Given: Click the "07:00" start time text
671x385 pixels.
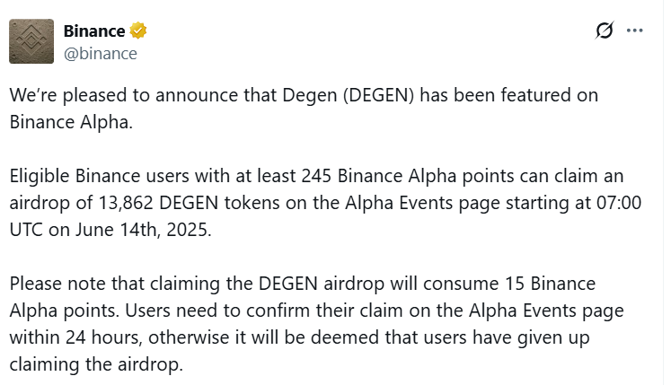Looking at the screenshot, I should click(x=619, y=202).
